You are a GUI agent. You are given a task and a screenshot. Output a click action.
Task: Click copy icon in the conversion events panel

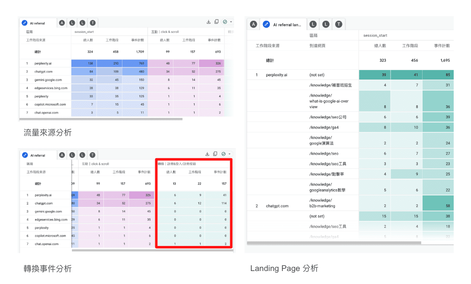tap(216, 154)
